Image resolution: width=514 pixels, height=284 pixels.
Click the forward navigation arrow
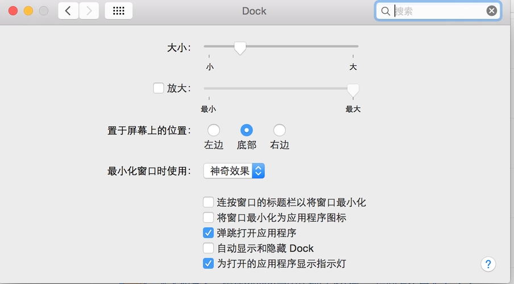[89, 11]
